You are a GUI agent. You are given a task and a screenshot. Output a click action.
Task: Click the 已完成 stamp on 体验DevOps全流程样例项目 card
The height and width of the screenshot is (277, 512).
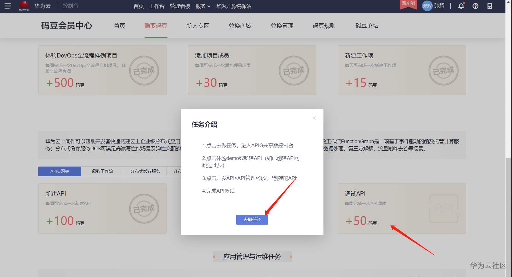tap(144, 71)
